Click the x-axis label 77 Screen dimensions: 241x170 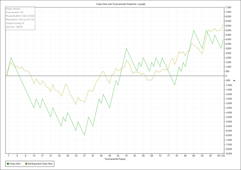(168, 156)
